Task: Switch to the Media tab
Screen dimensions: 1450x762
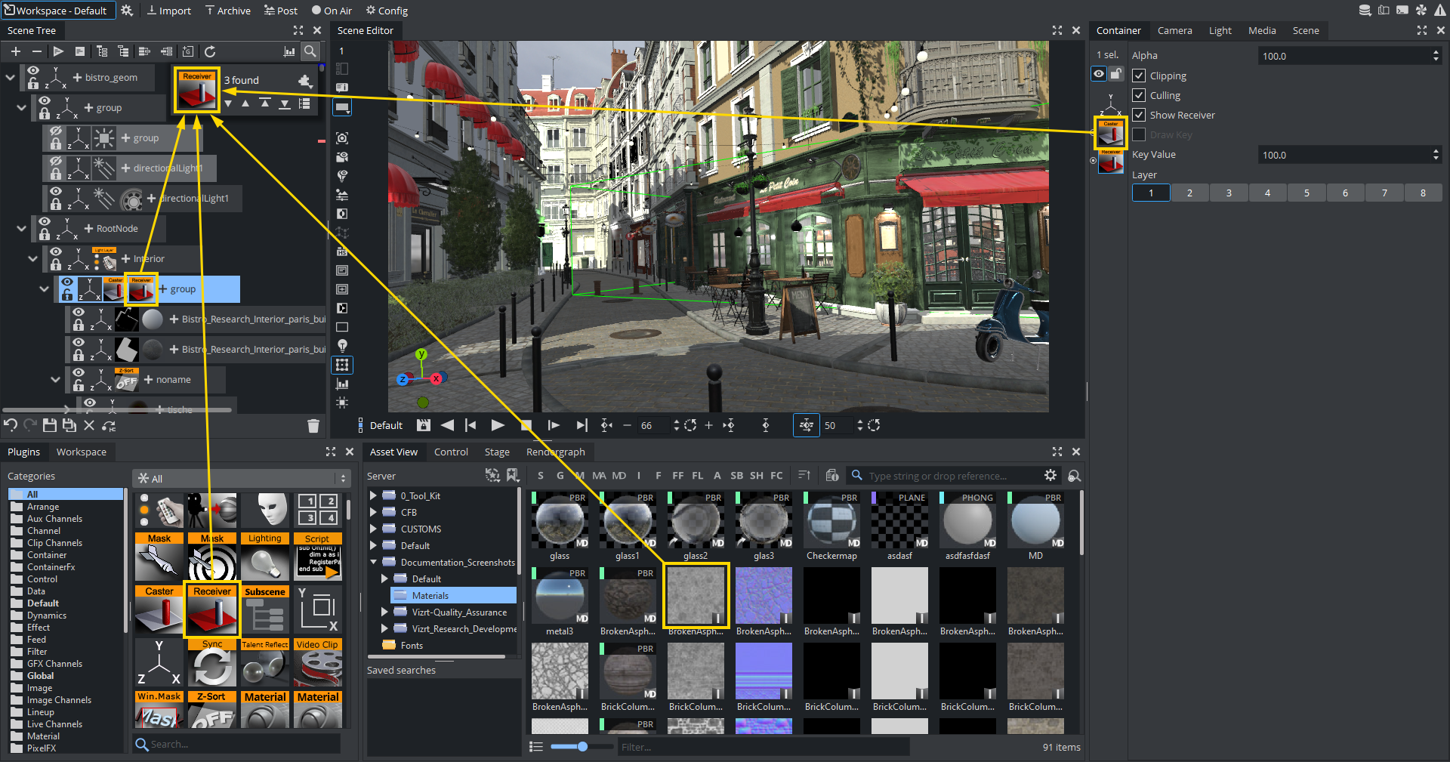Action: (x=1262, y=30)
